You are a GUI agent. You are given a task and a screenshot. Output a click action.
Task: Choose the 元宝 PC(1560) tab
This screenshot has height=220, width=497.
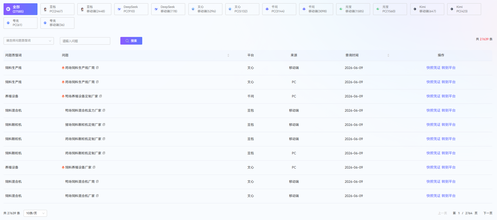(x=390, y=9)
